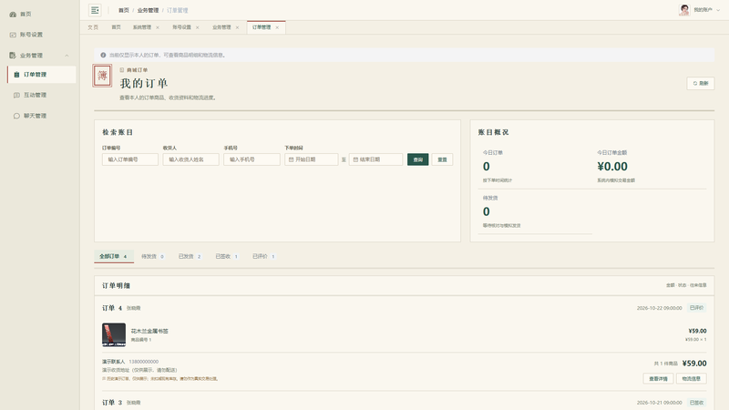Image resolution: width=729 pixels, height=410 pixels.
Task: Open the 我的账户 dropdown menu
Action: click(707, 10)
